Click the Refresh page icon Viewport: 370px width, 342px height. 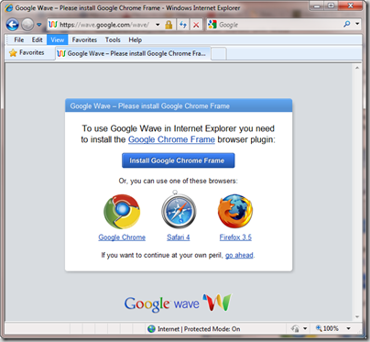[x=183, y=25]
